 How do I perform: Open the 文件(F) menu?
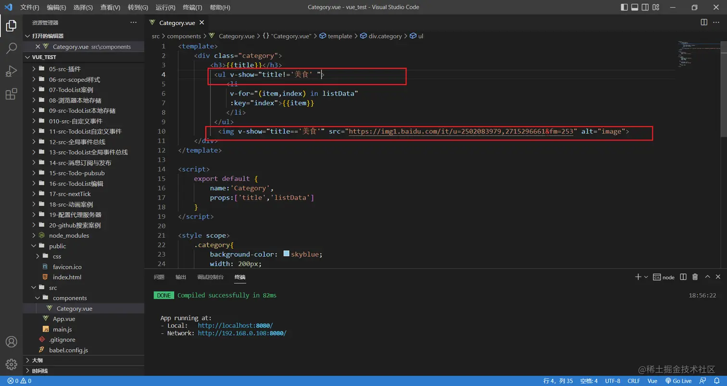coord(30,7)
